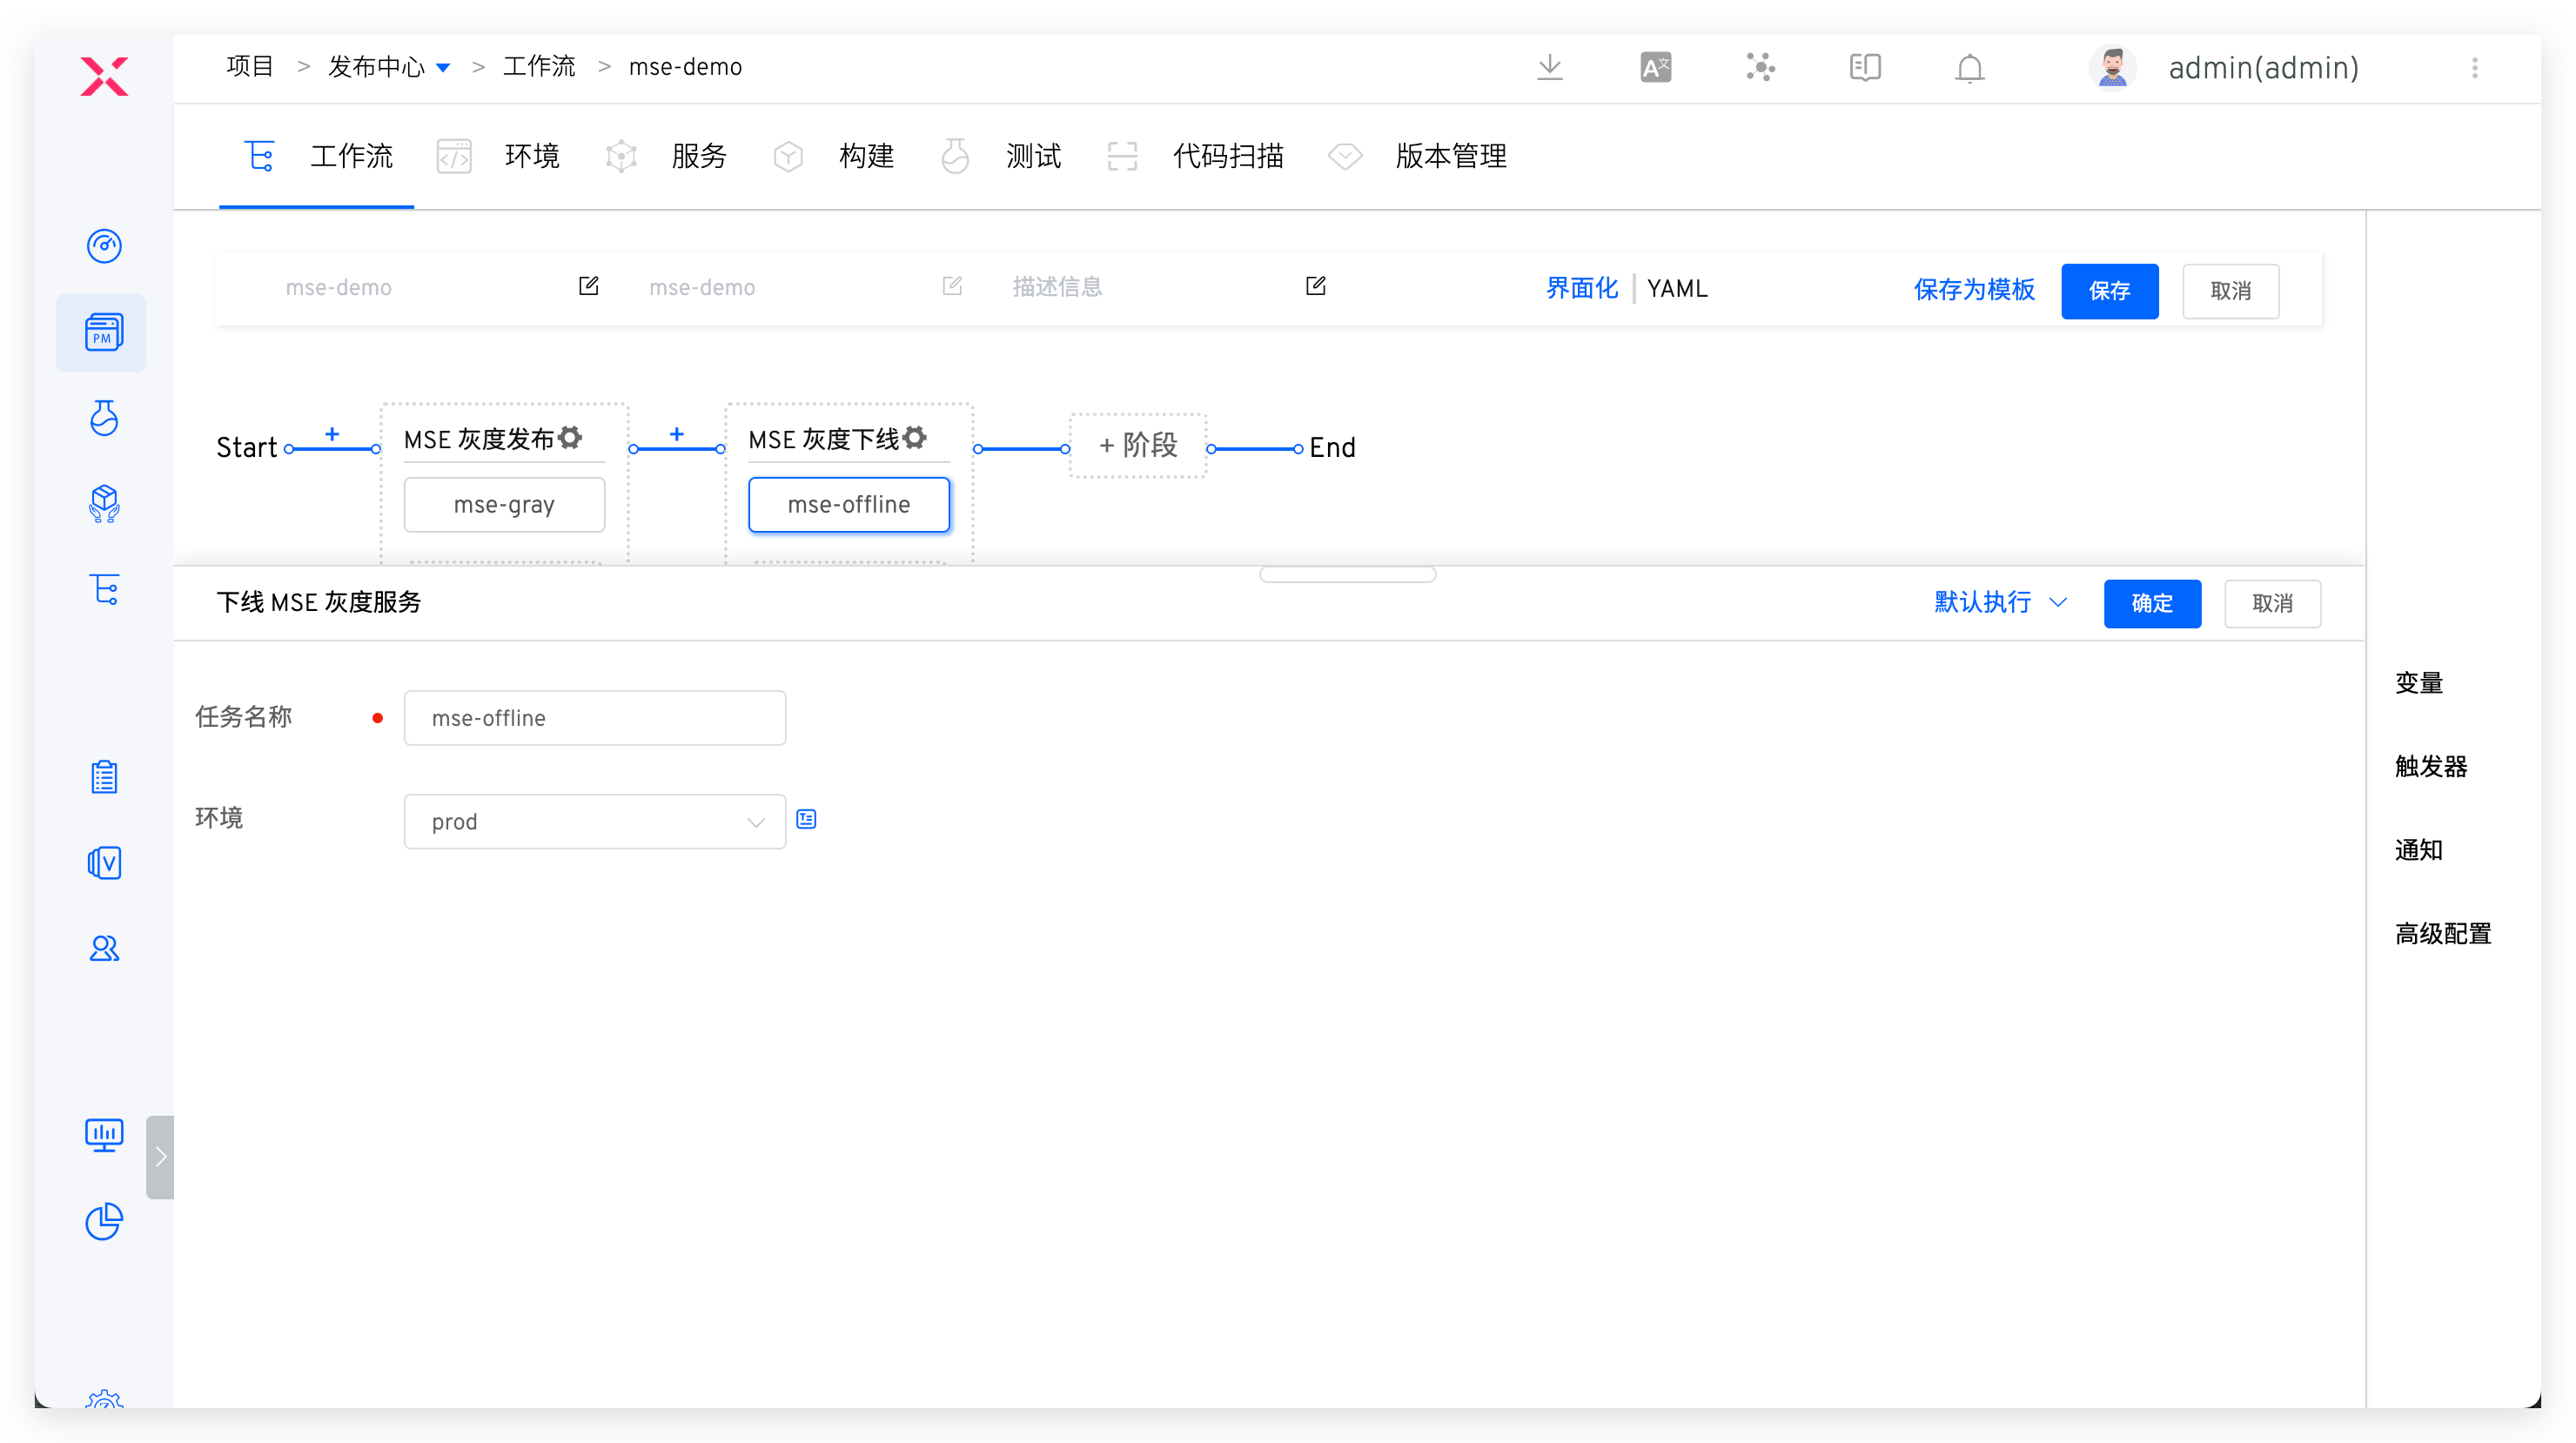Click the download icon in top bar
Viewport: 2576px width, 1443px height.
pyautogui.click(x=1549, y=67)
